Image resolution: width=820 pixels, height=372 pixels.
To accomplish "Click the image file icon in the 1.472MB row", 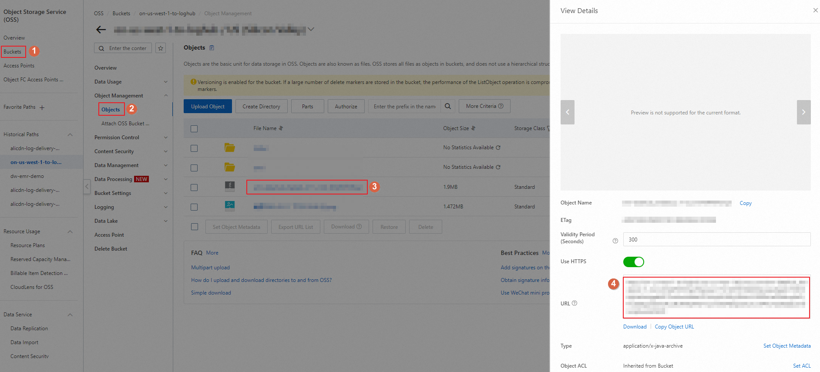I will (x=230, y=206).
